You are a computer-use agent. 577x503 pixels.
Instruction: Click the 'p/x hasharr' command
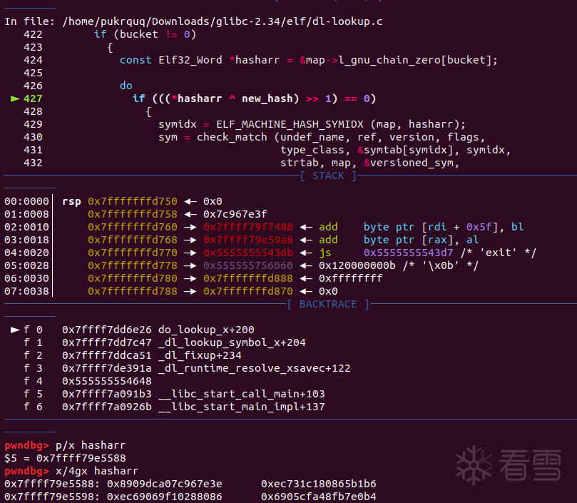[91, 445]
